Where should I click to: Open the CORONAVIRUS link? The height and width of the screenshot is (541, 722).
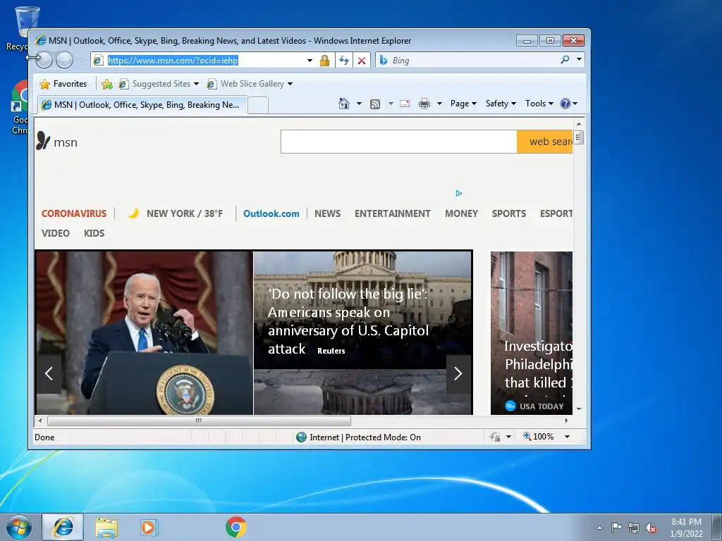pyautogui.click(x=74, y=213)
